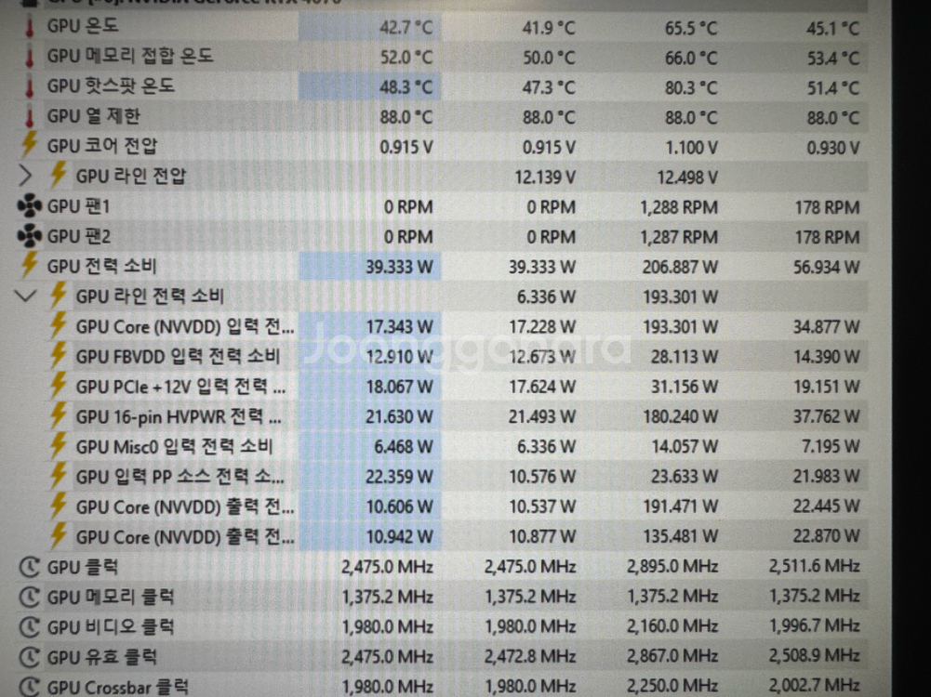
Task: Click the thermometer icon beside GPU 열 제한
Action: click(x=29, y=117)
